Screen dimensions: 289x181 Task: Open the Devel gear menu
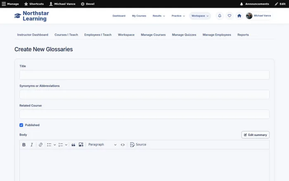(x=88, y=4)
